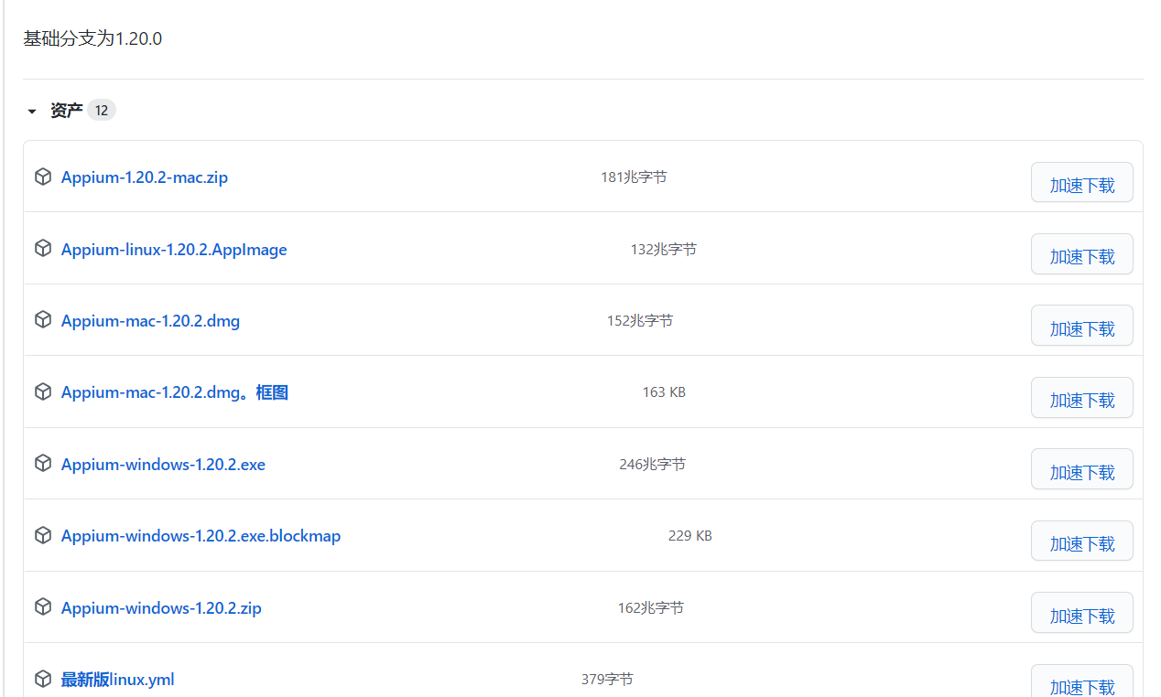The height and width of the screenshot is (697, 1161).
Task: Click the 基础分支为1.20.0 text
Action: tap(92, 38)
